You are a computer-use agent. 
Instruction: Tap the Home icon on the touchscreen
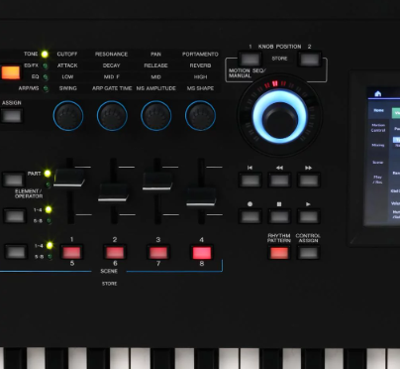[x=378, y=94]
